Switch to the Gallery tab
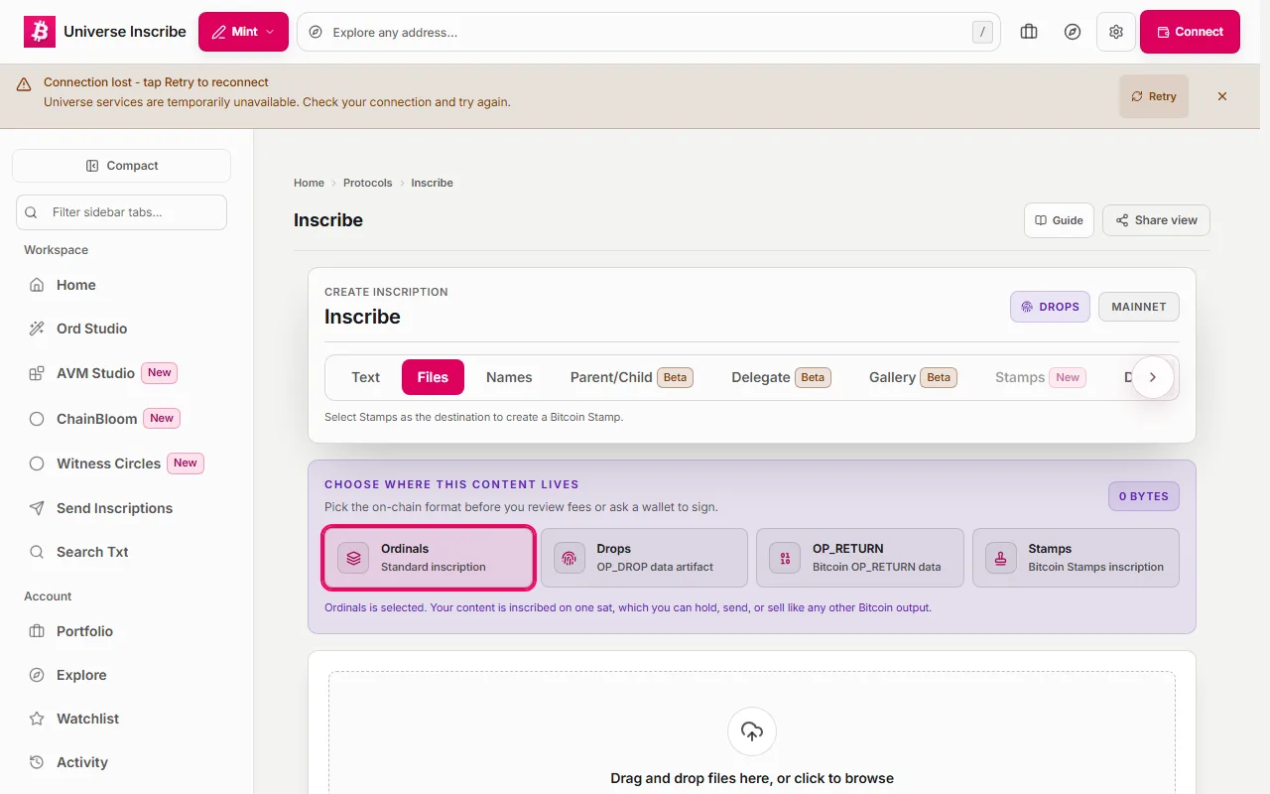The height and width of the screenshot is (794, 1270). click(913, 377)
